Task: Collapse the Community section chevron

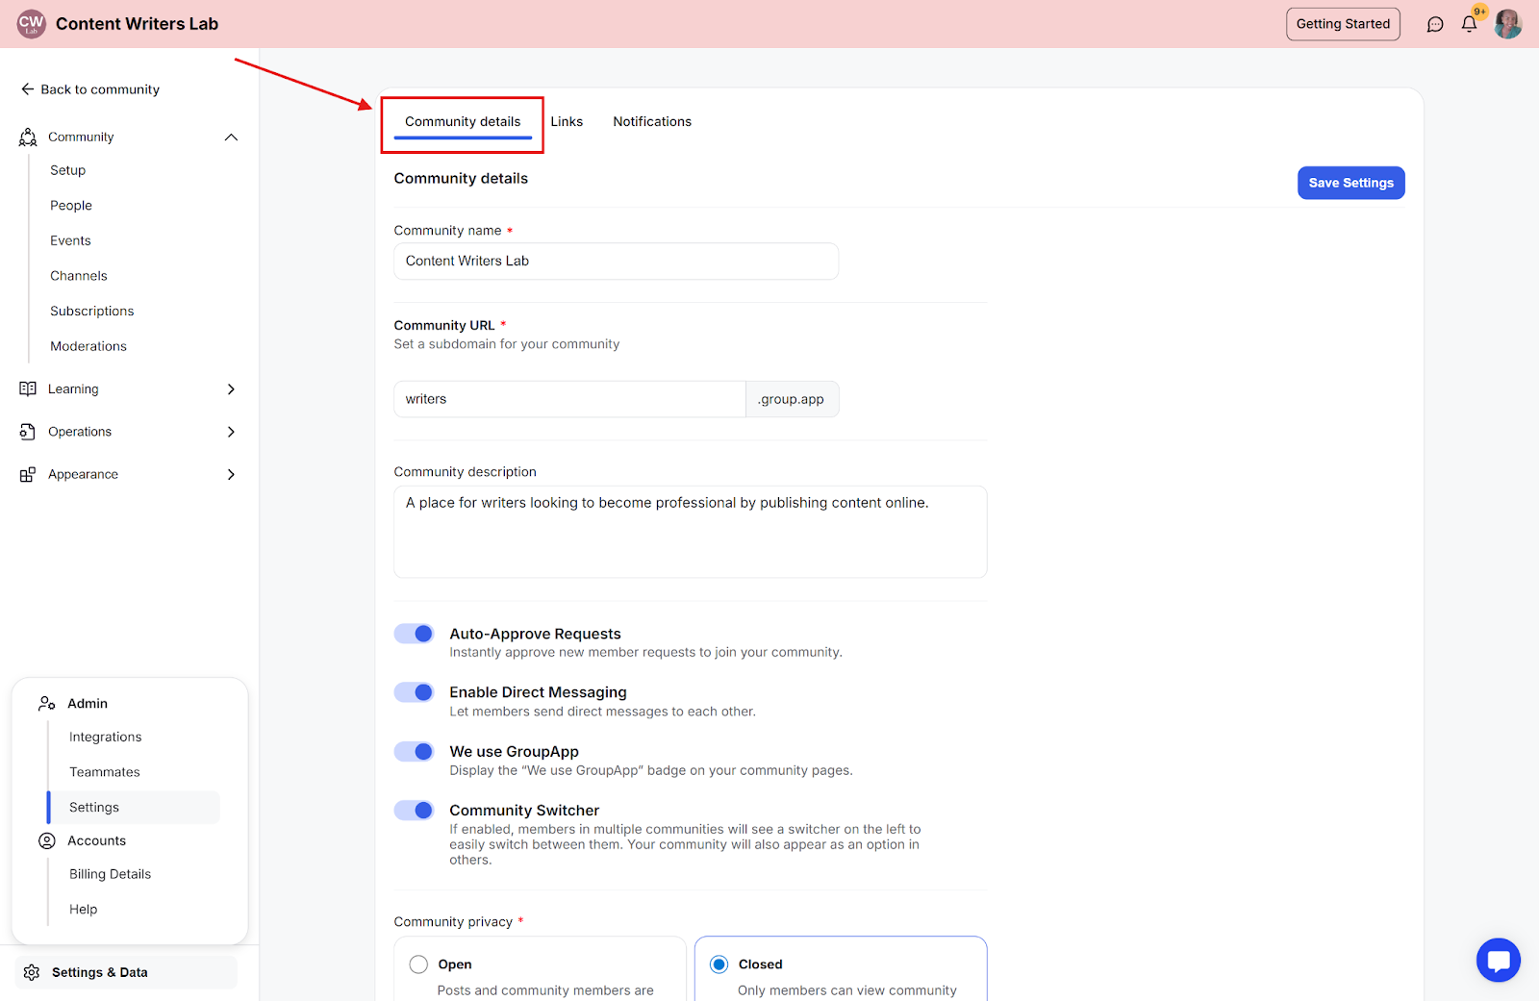Action: pyautogui.click(x=231, y=138)
